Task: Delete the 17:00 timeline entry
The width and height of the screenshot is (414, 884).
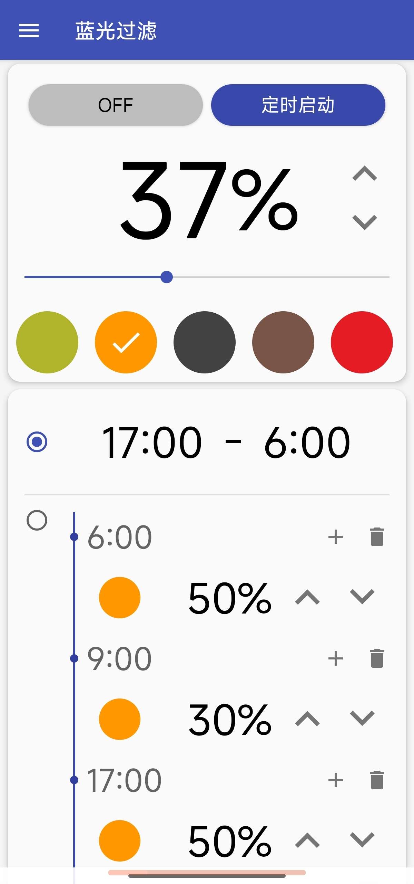Action: (377, 780)
